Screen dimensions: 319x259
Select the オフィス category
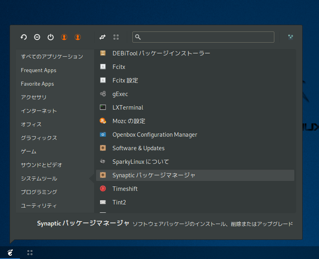(x=31, y=124)
